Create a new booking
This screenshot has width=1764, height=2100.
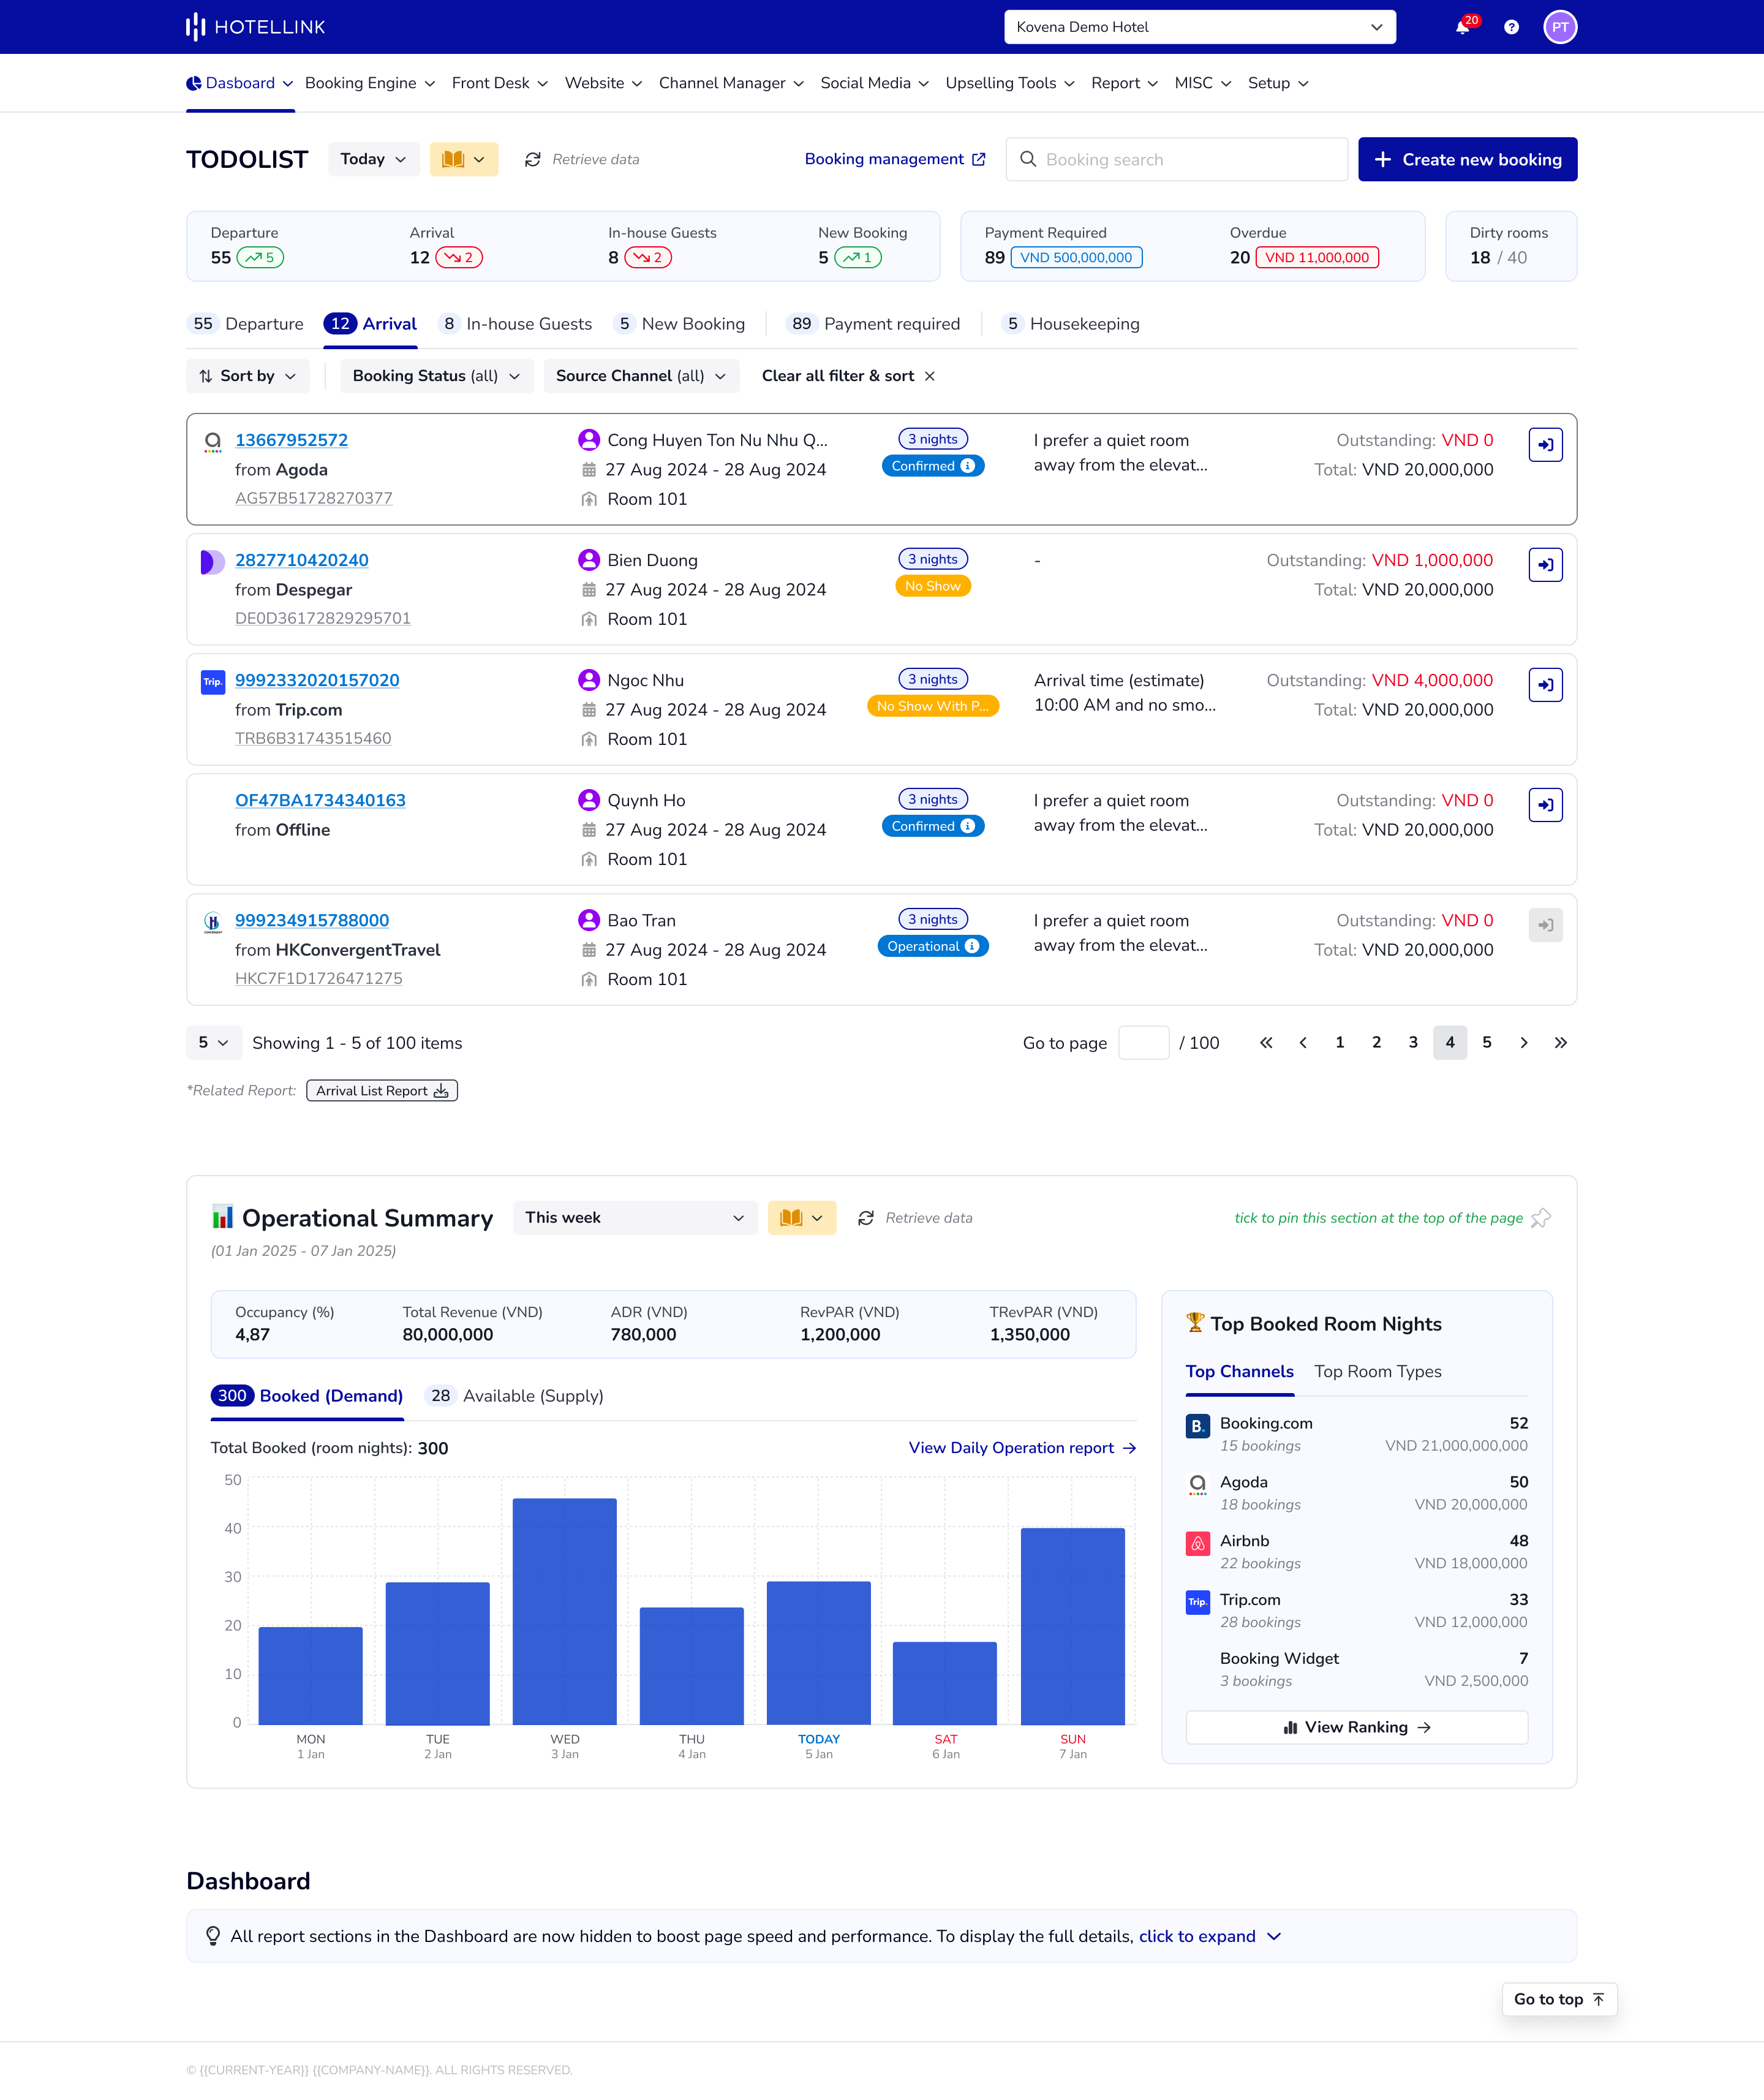[x=1467, y=159]
